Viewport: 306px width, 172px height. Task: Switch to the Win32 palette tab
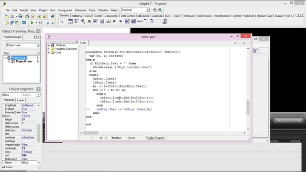point(88,16)
